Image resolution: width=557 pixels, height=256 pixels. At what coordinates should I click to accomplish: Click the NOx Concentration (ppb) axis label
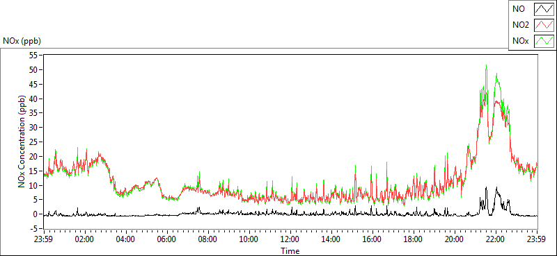tap(22, 141)
